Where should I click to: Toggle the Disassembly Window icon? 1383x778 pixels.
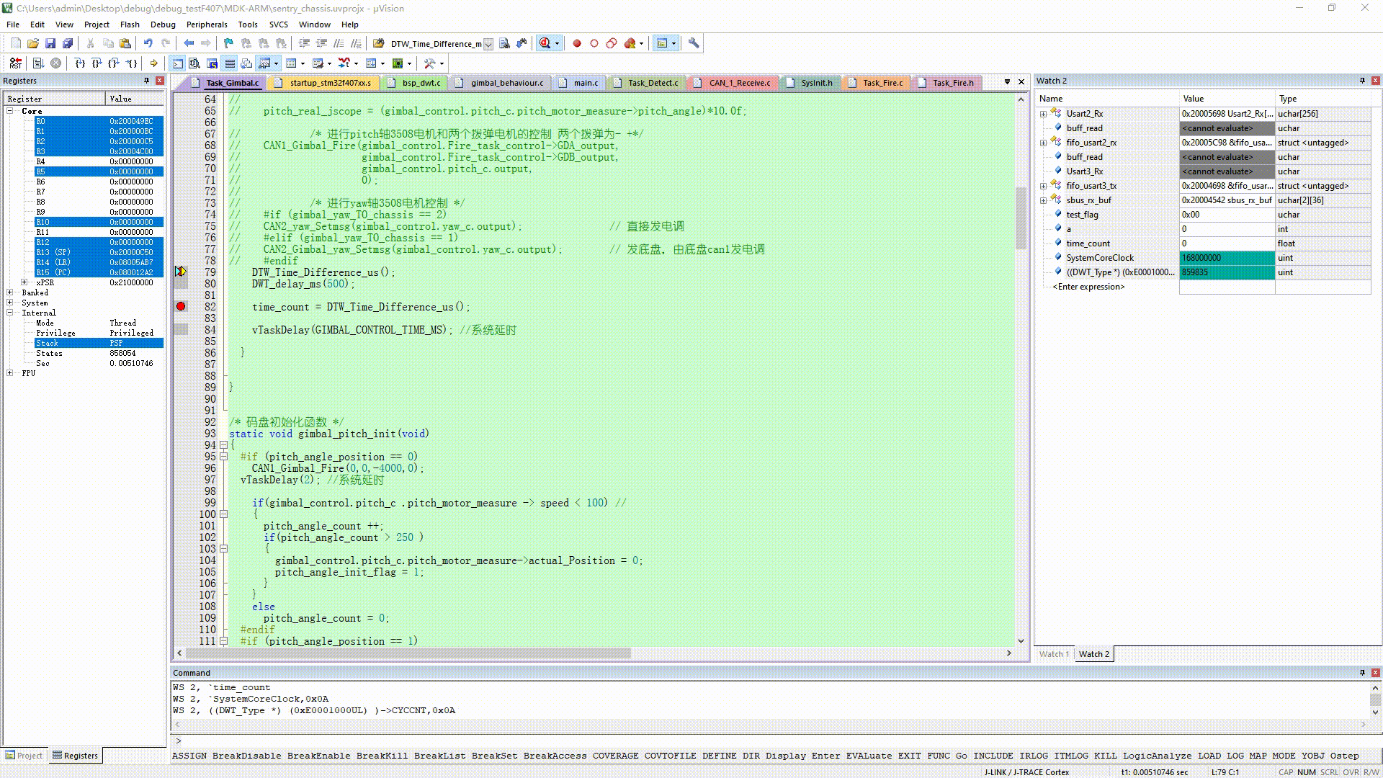[194, 63]
